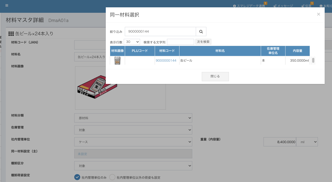
Task: Click the grid icon beside 缶ビール×24本入り
Action: [11, 34]
